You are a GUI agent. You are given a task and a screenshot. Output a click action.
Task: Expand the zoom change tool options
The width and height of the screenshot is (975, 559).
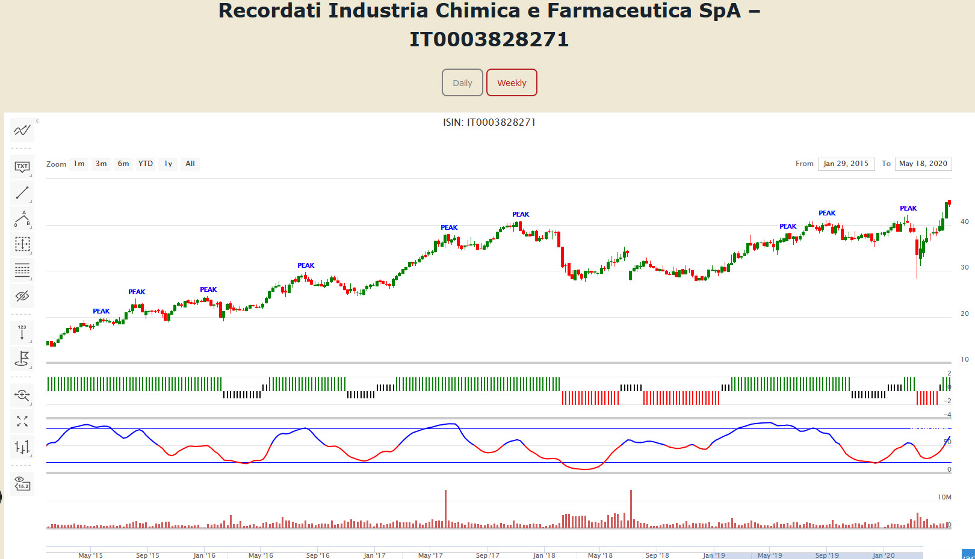tap(22, 395)
